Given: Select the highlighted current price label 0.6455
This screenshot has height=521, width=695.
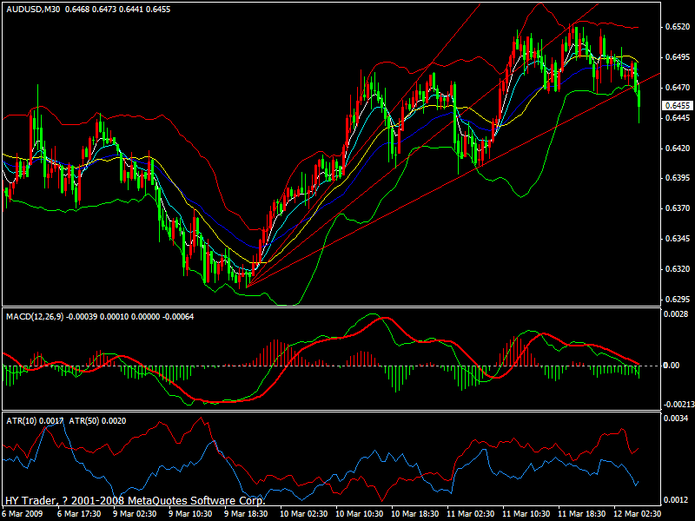Looking at the screenshot, I should [x=678, y=105].
